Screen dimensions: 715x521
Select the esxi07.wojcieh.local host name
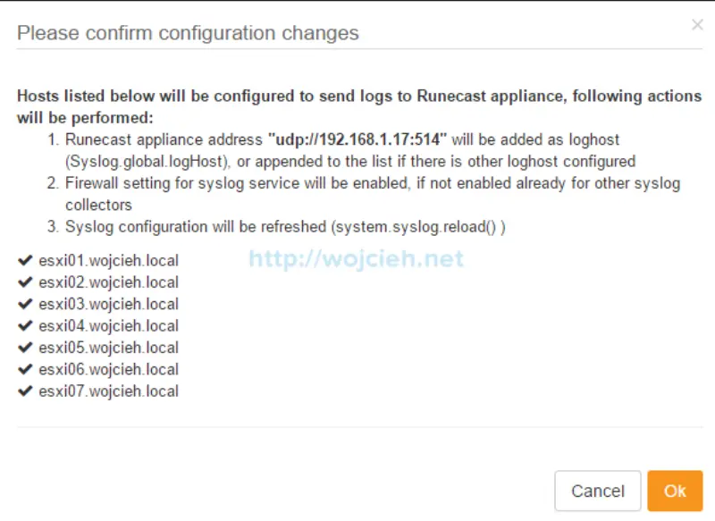[x=108, y=391]
